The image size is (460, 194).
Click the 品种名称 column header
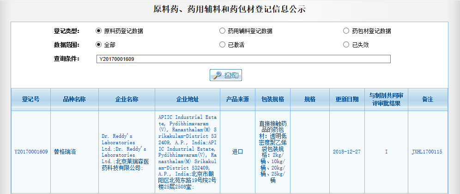74,100
